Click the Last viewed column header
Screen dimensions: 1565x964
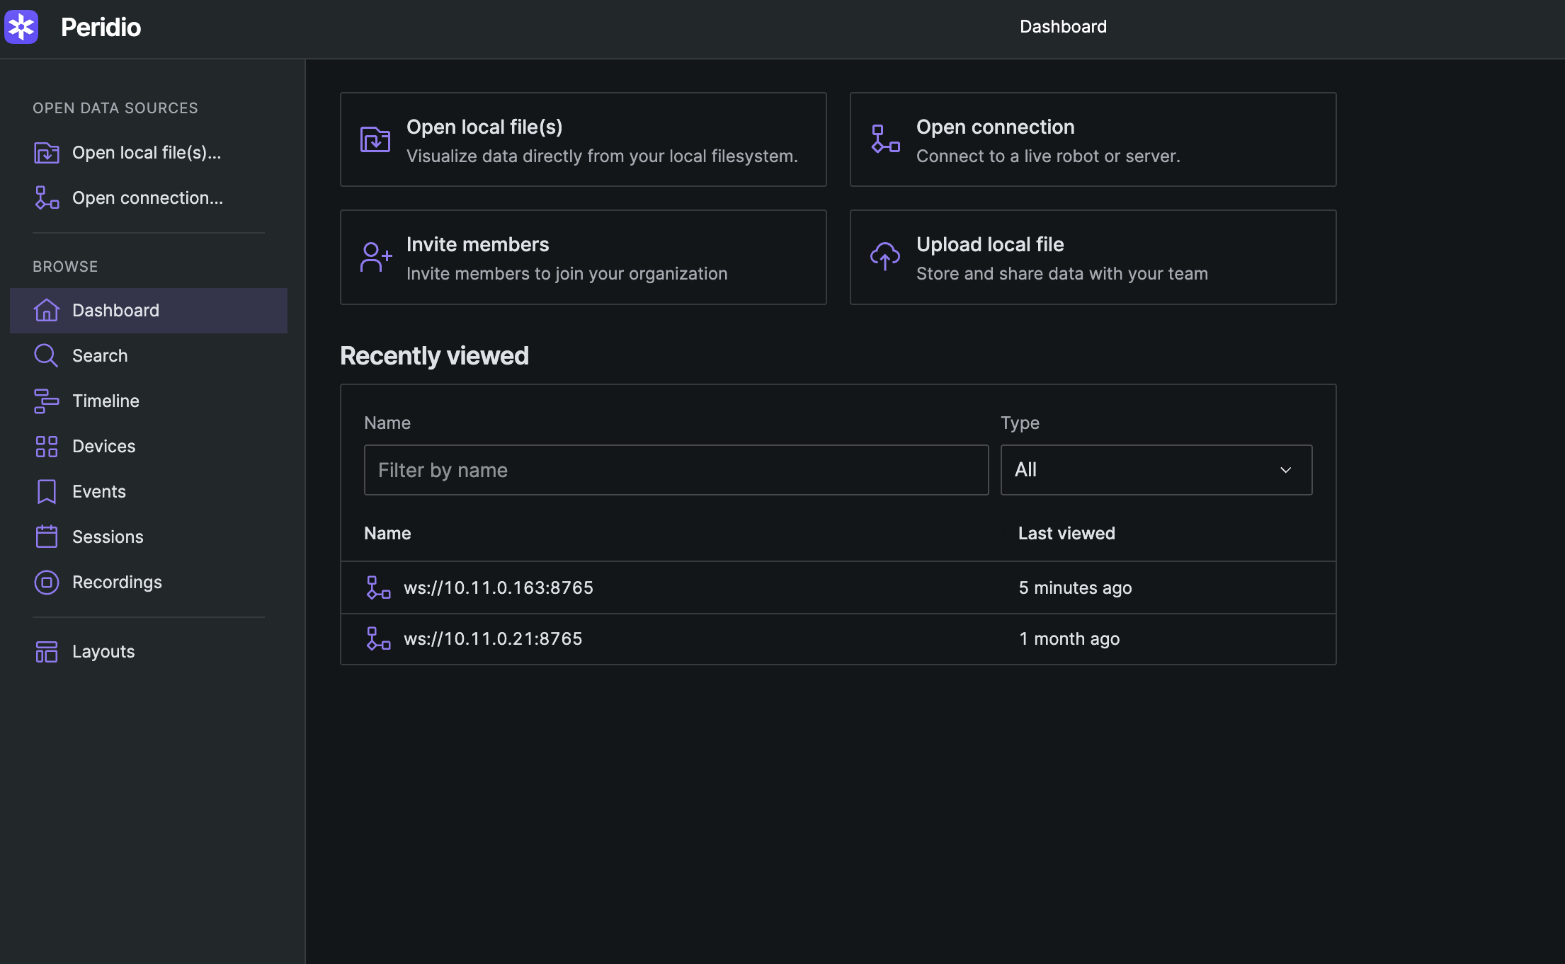tap(1066, 533)
